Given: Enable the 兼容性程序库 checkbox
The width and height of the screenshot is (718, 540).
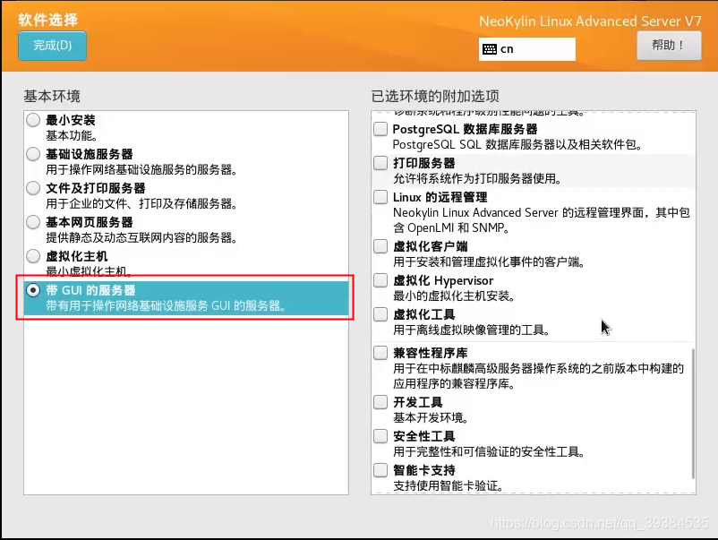Looking at the screenshot, I should coord(380,353).
